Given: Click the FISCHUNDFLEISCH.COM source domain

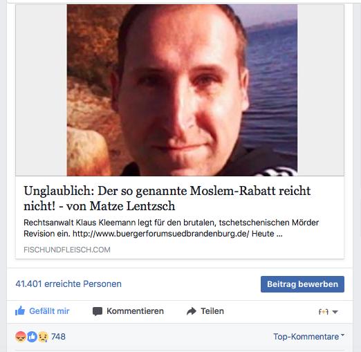Looking at the screenshot, I should [x=67, y=250].
